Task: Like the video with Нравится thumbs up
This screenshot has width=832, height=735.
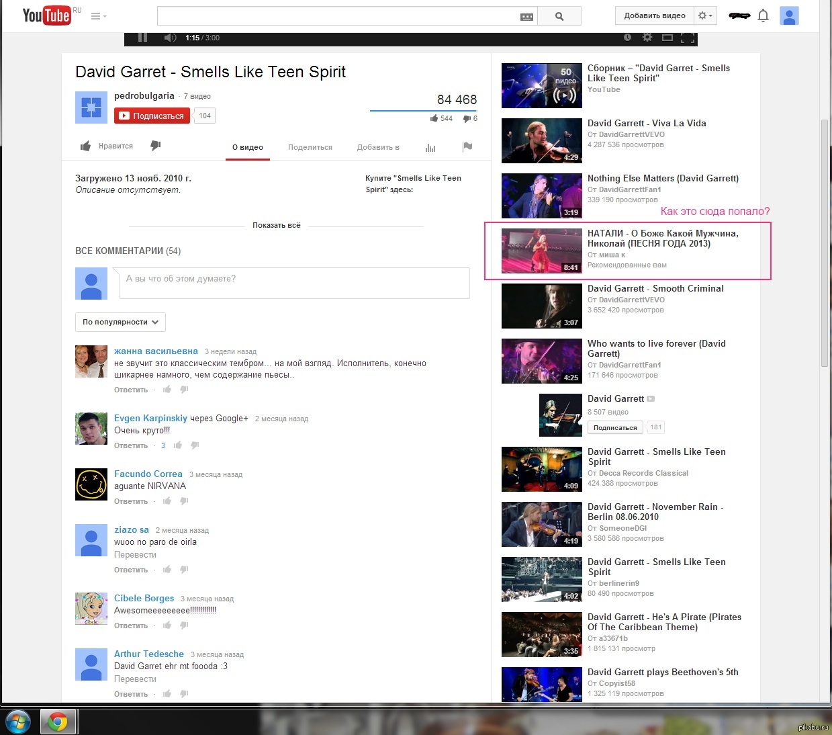Action: pyautogui.click(x=107, y=146)
